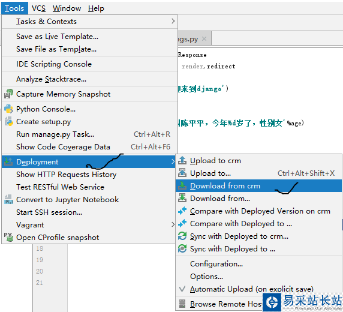Viewport: 343px width, 312px height.
Task: Click line number 21 in gutter
Action: click(40, 283)
